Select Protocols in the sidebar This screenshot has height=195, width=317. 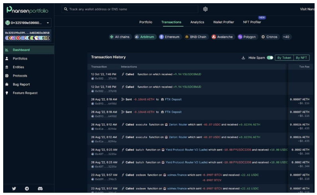(29, 76)
